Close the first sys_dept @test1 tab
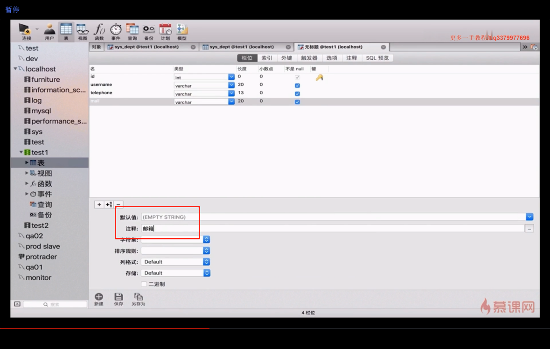The width and height of the screenshot is (550, 349). (193, 47)
